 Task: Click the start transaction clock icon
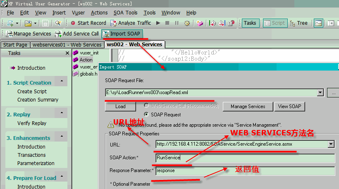(x=212, y=23)
